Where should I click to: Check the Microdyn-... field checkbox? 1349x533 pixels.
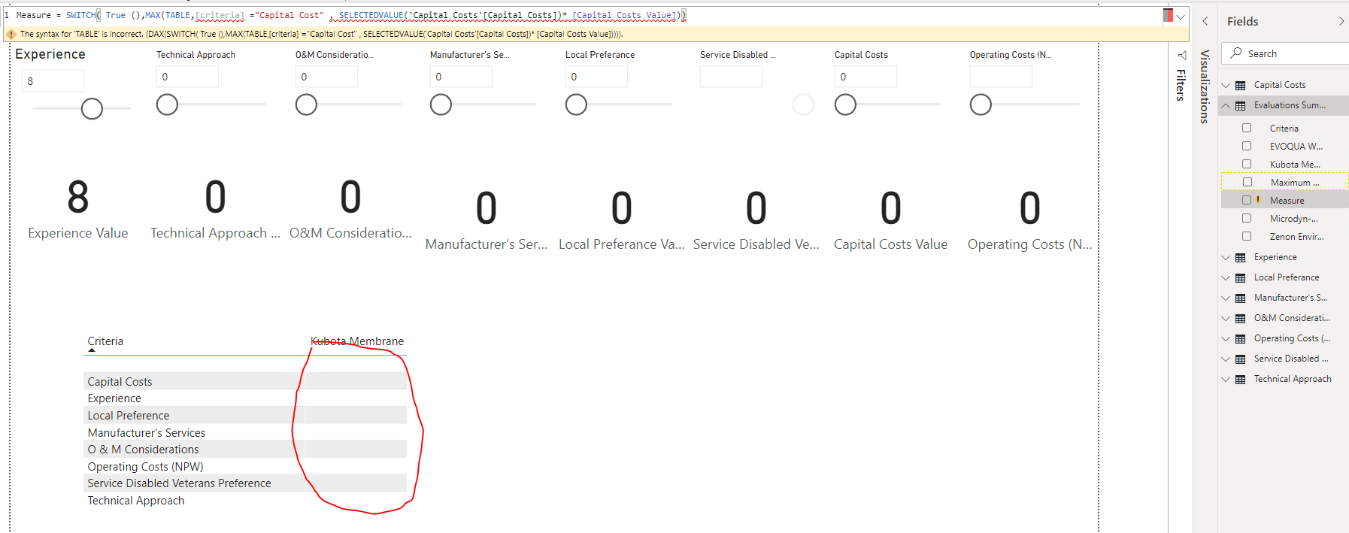tap(1247, 218)
